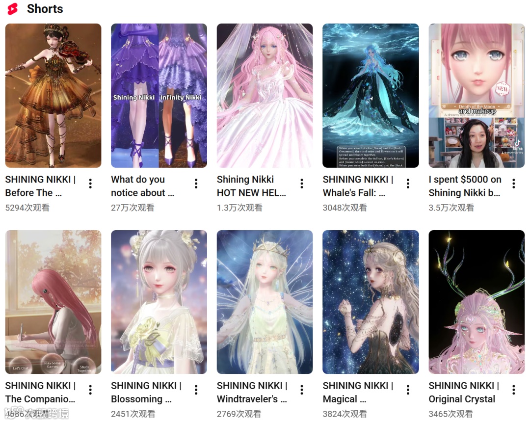Open options menu for 'I spent $5000' short
Screen dimensions: 530x423
514,184
